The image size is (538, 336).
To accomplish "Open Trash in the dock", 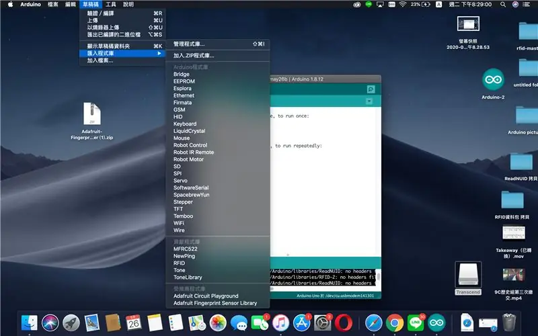I will click(509, 323).
